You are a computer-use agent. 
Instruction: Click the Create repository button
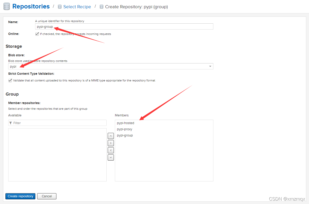21,196
